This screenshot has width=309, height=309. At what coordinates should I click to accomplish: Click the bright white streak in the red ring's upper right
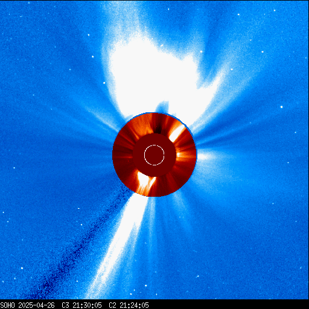(177, 133)
